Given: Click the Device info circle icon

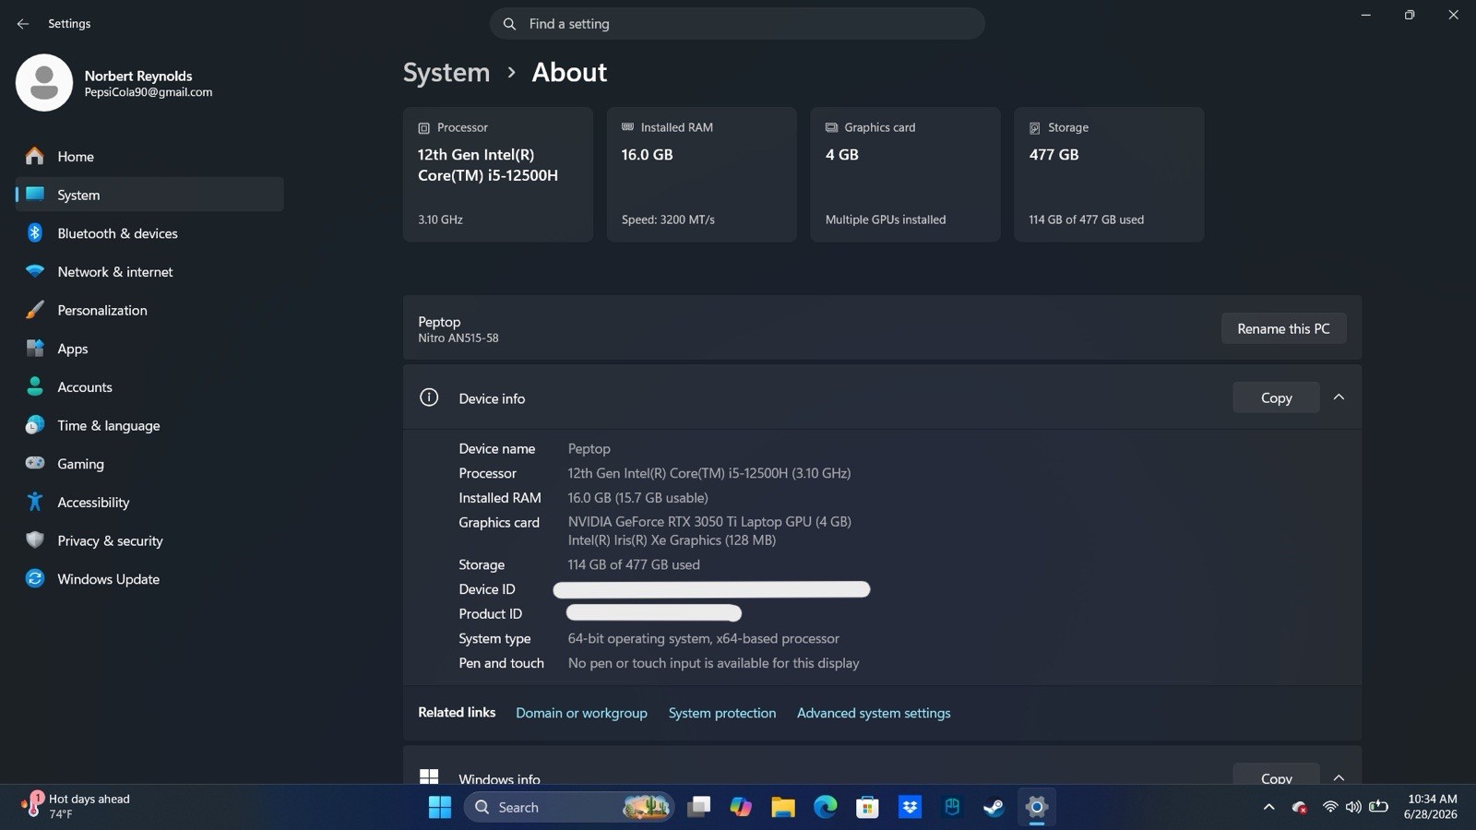Looking at the screenshot, I should 429,397.
